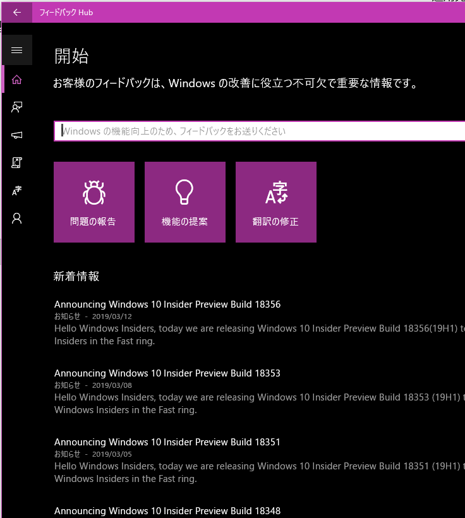
Task: Open the Home sidebar icon
Action: click(x=17, y=80)
